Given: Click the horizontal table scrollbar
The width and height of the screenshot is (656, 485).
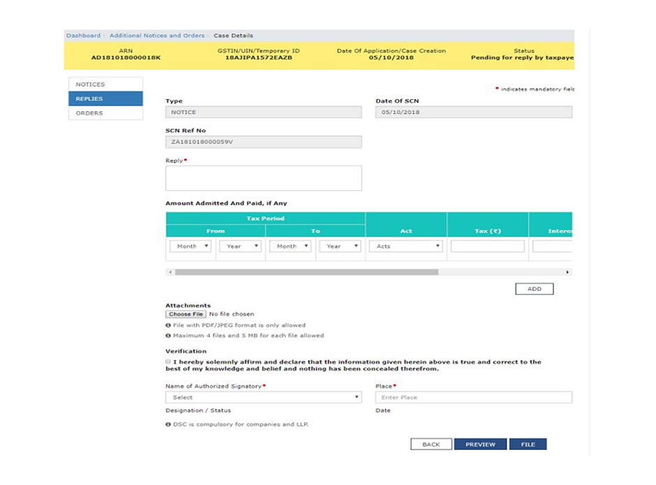Looking at the screenshot, I should (x=307, y=272).
